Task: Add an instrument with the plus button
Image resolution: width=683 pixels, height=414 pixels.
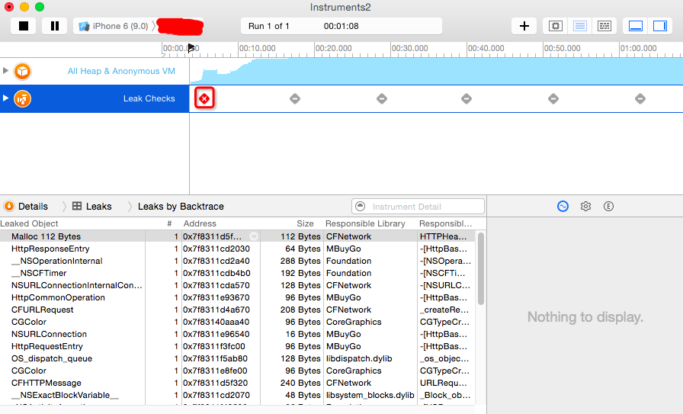Action: 524,26
